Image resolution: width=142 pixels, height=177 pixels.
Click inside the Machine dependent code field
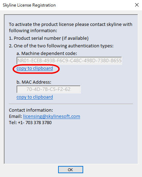(69, 60)
